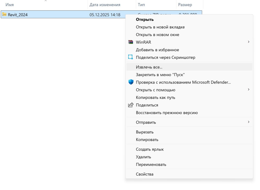
Task: Click the Поделиться arrow icon
Action: tap(131, 105)
